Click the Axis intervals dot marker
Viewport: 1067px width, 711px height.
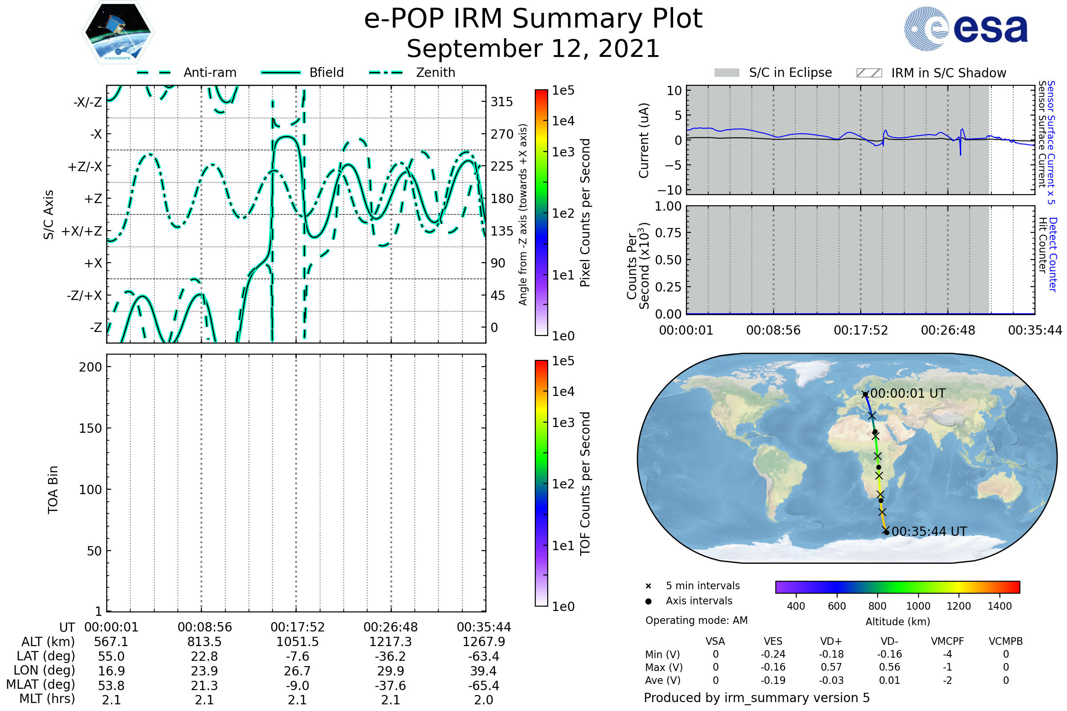(648, 601)
